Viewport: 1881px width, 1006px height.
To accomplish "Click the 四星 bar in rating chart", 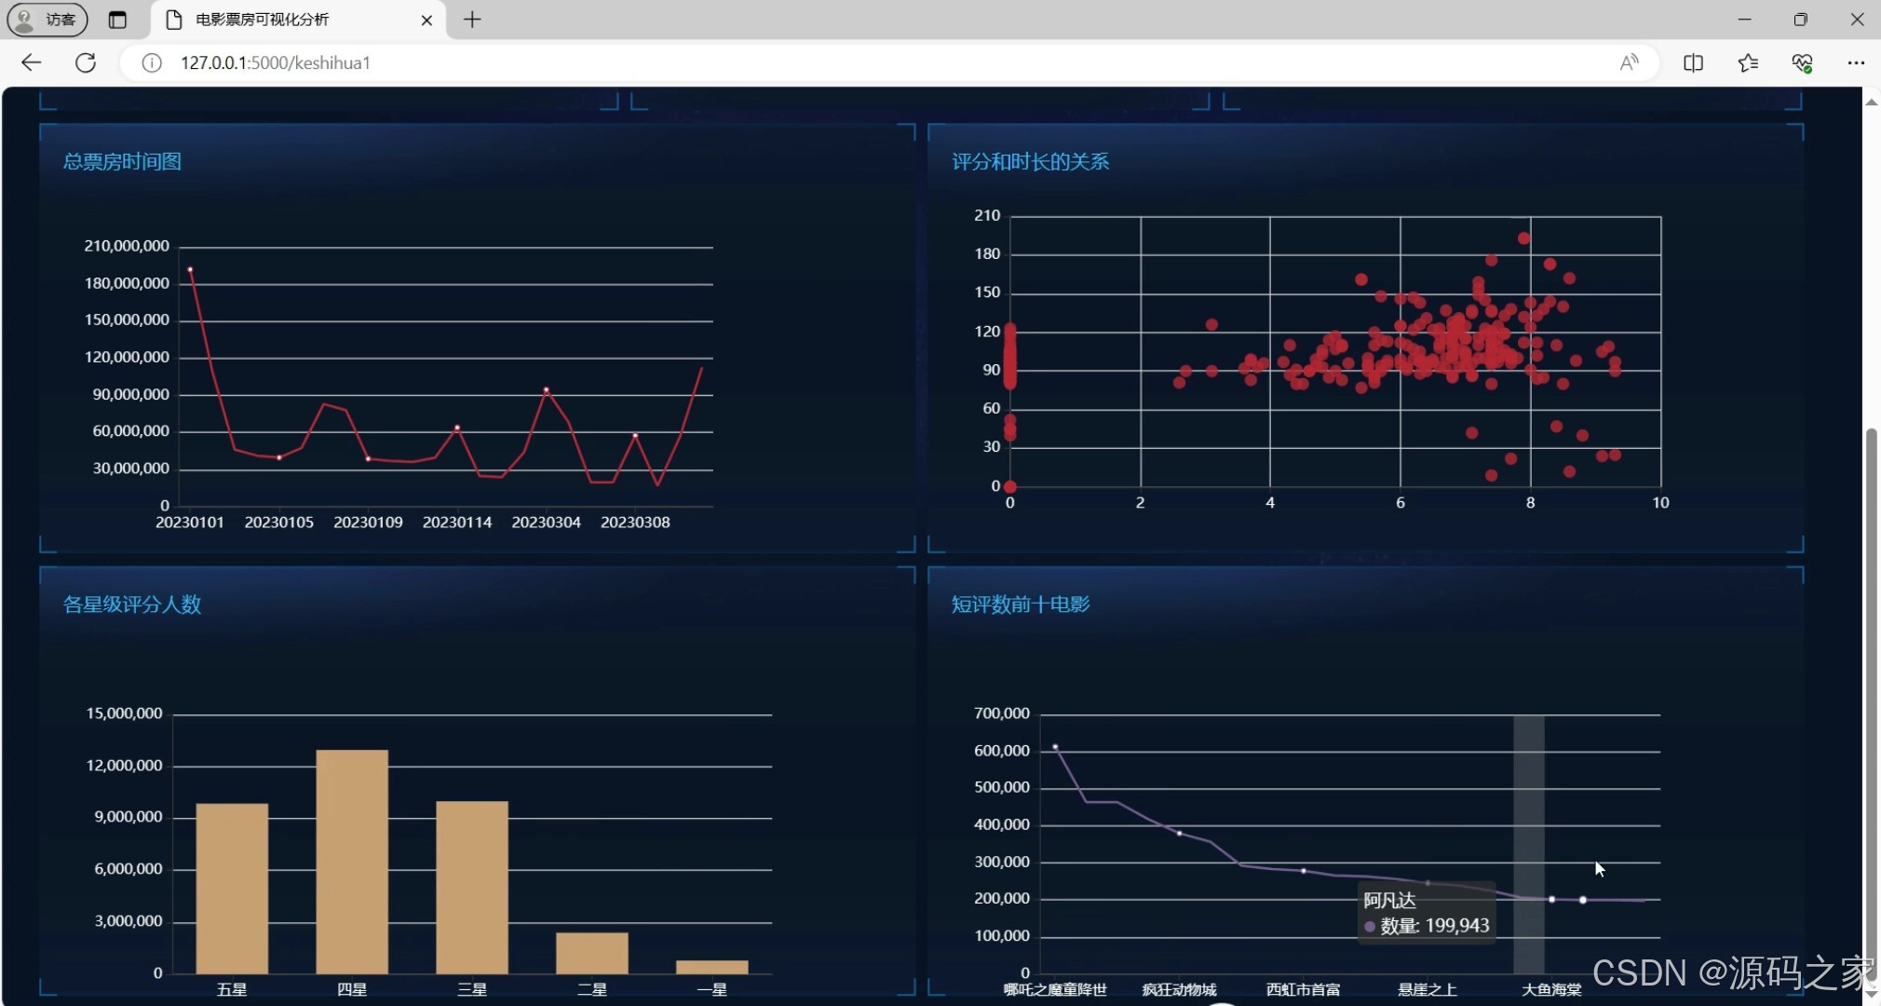I will [x=352, y=862].
